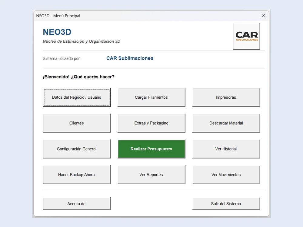Click the Núcleo de Estimación y Organización 3D subtitle
This screenshot has width=303, height=227.
pyautogui.click(x=82, y=41)
